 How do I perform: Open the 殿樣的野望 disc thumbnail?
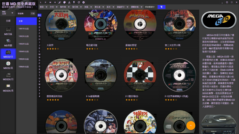coord(140,24)
